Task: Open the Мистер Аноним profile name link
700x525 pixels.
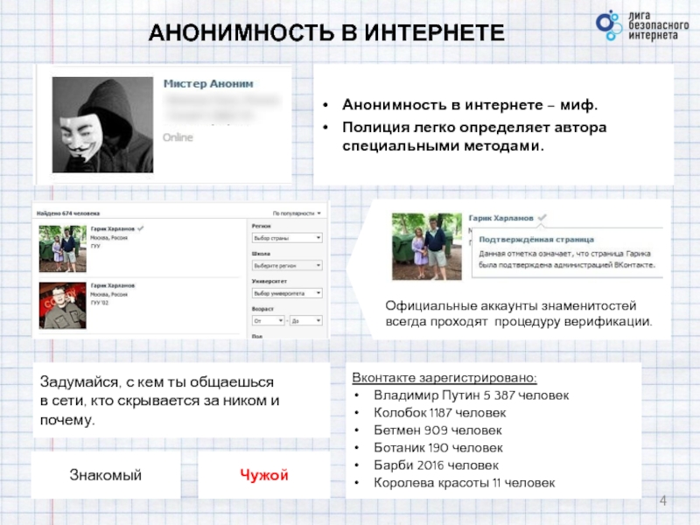Action: [208, 83]
